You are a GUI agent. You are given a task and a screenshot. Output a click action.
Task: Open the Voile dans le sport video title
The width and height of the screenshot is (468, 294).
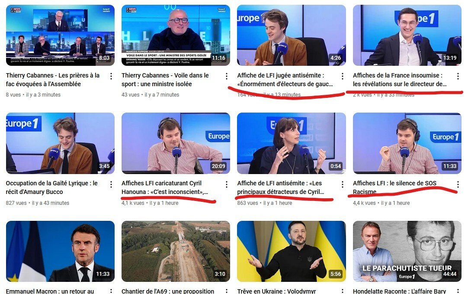pos(165,80)
